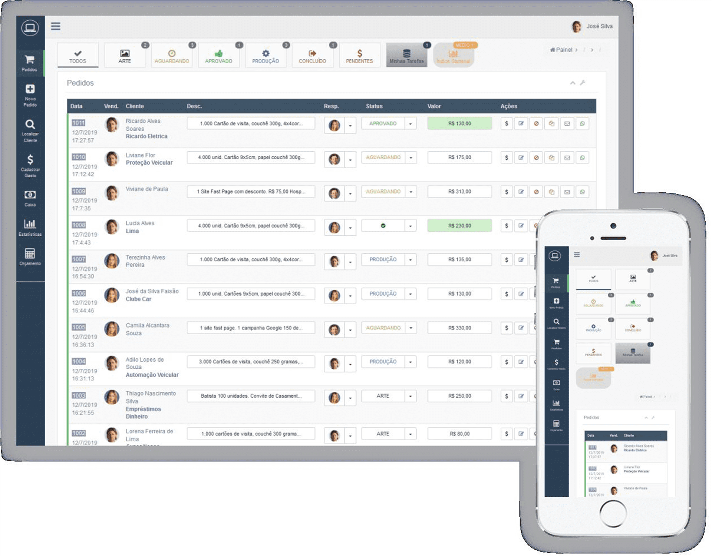The image size is (712, 557).
Task: Click the edit icon for order 1003
Action: click(521, 396)
